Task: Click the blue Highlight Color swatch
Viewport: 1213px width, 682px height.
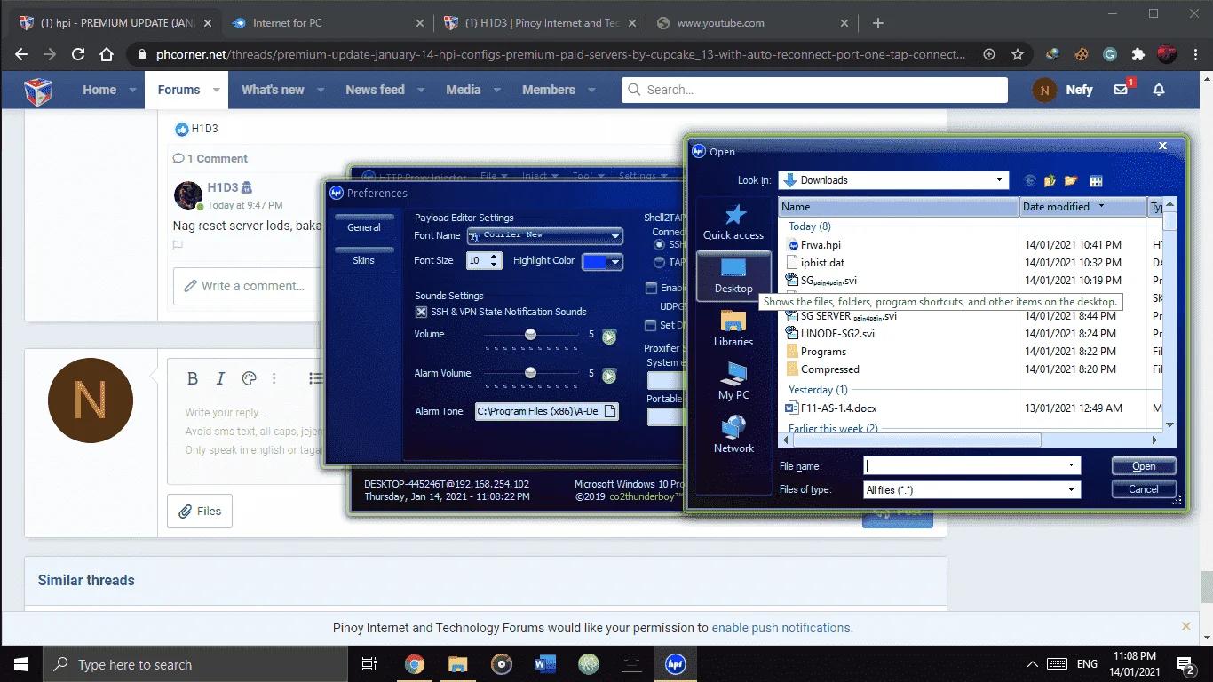Action: coord(594,261)
